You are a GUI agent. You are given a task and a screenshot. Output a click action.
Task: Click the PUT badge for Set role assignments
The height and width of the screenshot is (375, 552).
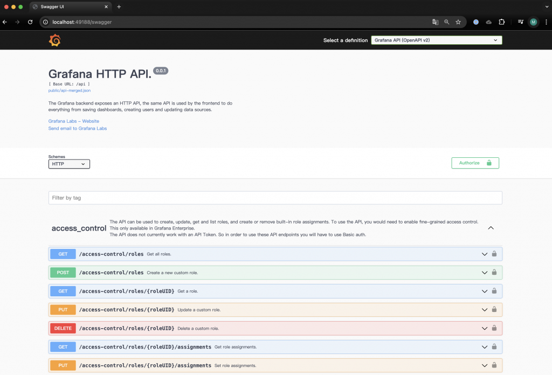coord(63,365)
